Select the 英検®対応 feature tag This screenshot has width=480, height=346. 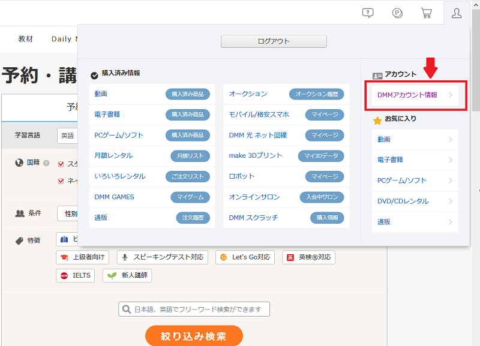[x=308, y=257]
